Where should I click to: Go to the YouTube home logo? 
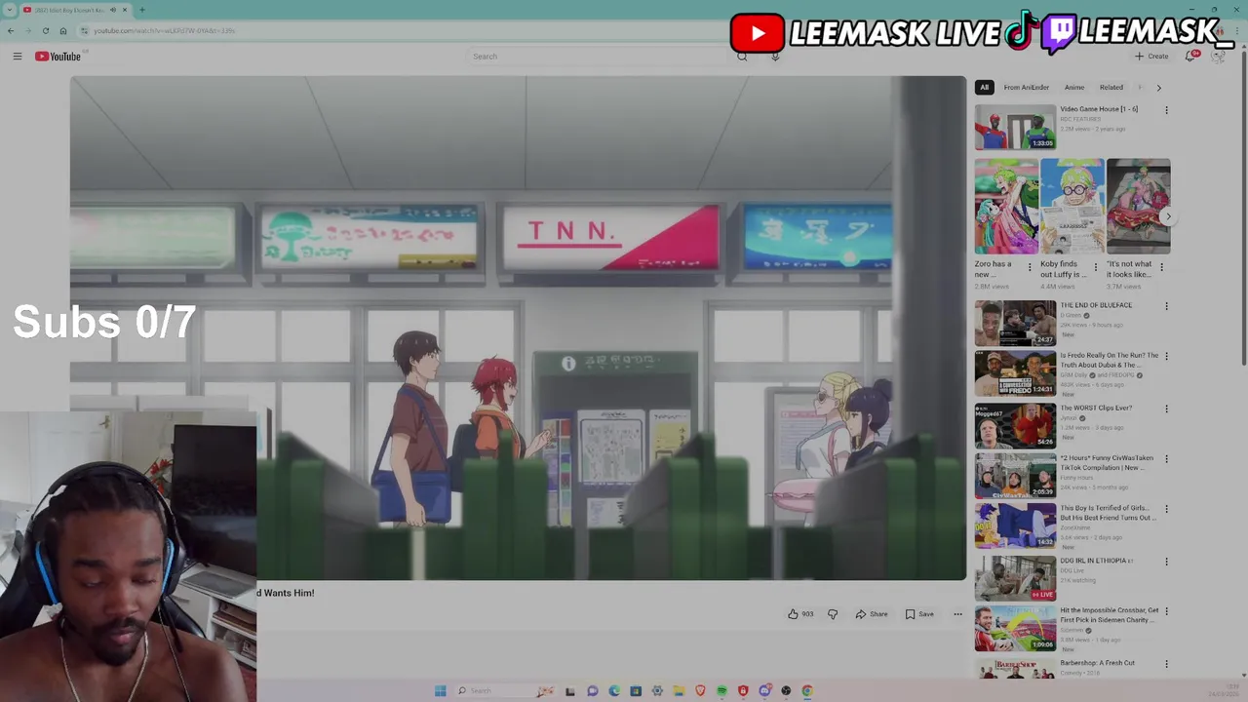click(58, 57)
